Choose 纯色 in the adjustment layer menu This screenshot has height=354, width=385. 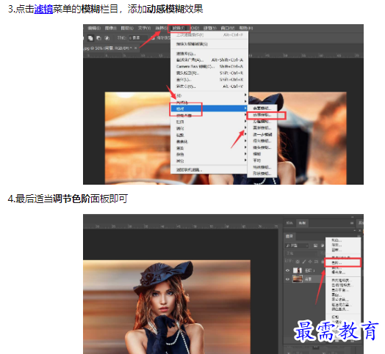pyautogui.click(x=343, y=240)
